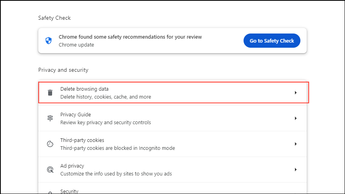Click 'Delete history, cookies, cache, and more' description

point(105,97)
